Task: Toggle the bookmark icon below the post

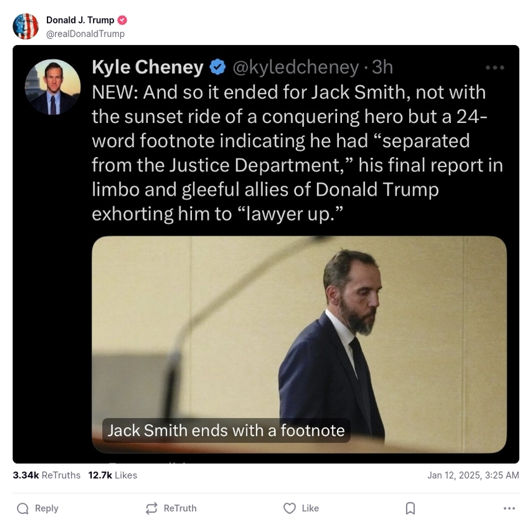Action: (x=410, y=508)
